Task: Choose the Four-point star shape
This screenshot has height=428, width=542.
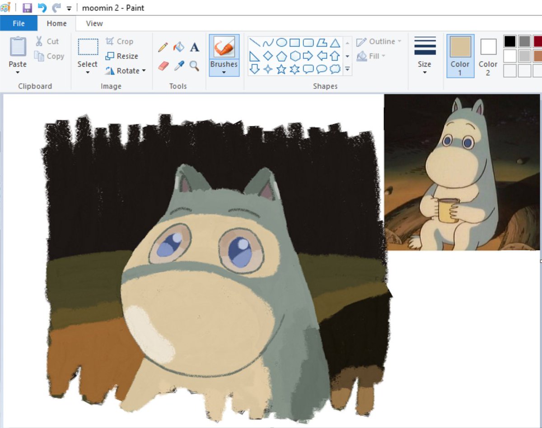Action: 268,69
